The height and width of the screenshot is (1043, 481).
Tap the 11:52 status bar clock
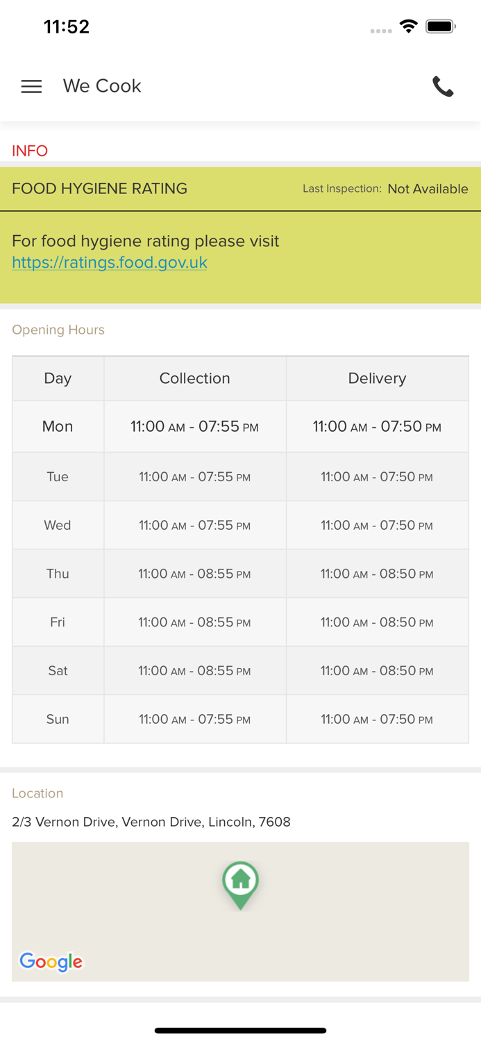67,27
